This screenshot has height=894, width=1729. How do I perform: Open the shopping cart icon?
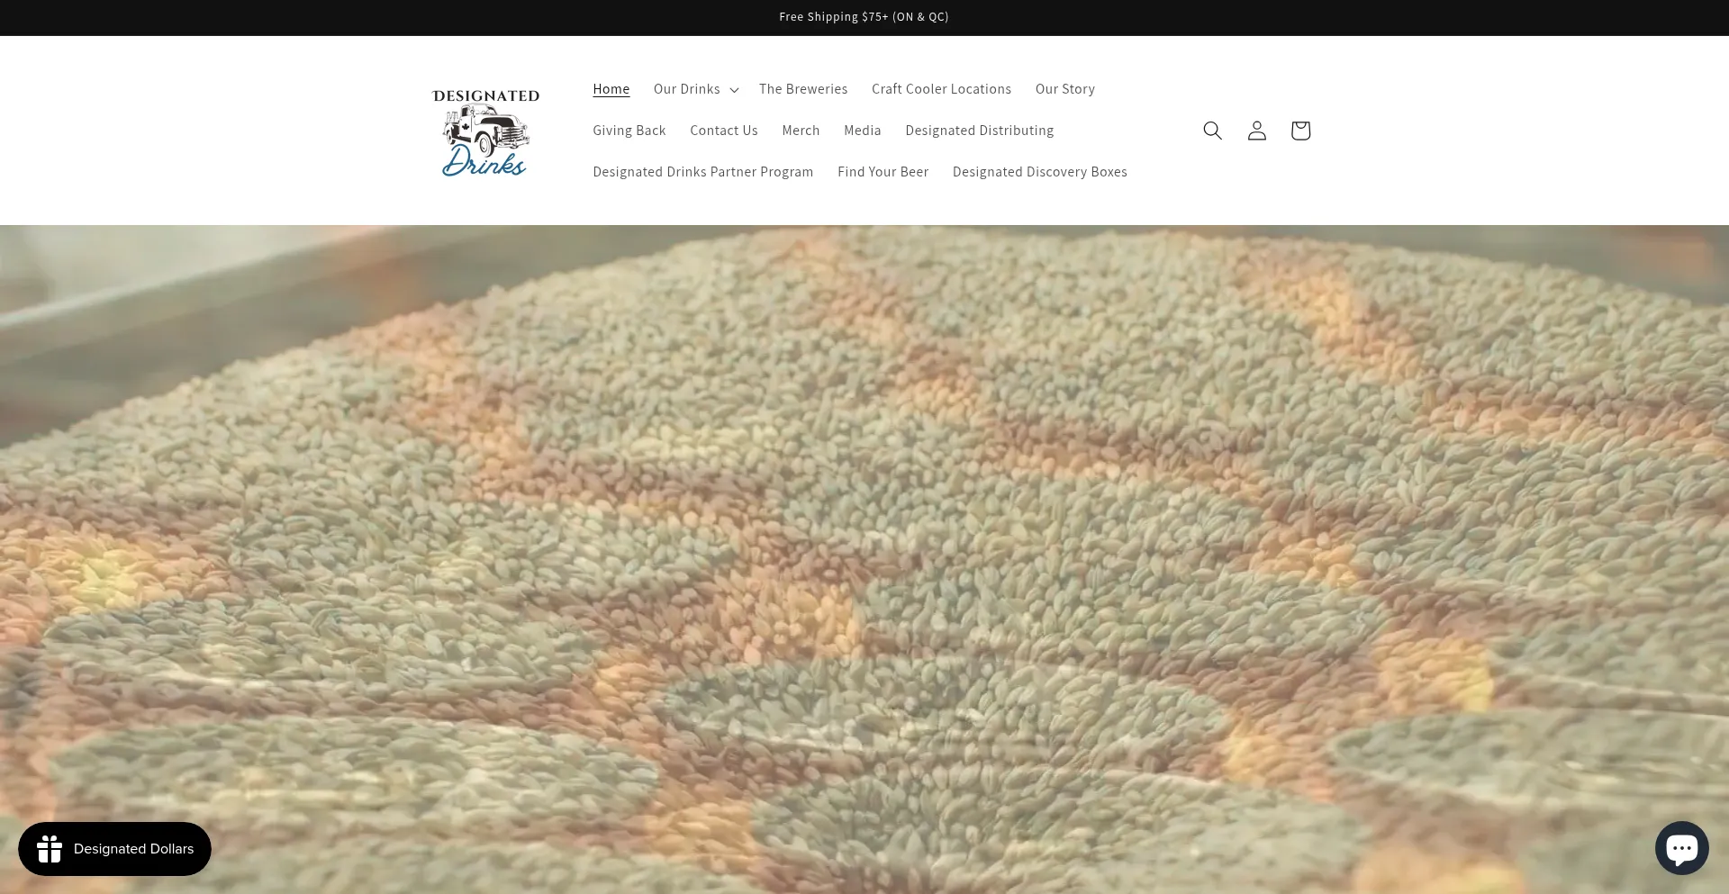(x=1300, y=131)
